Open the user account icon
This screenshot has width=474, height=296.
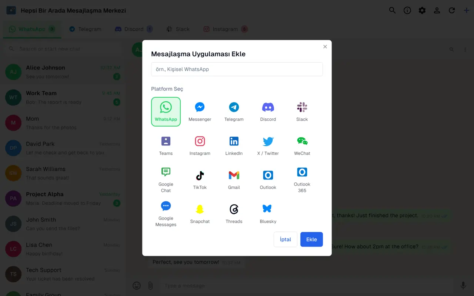(x=437, y=10)
